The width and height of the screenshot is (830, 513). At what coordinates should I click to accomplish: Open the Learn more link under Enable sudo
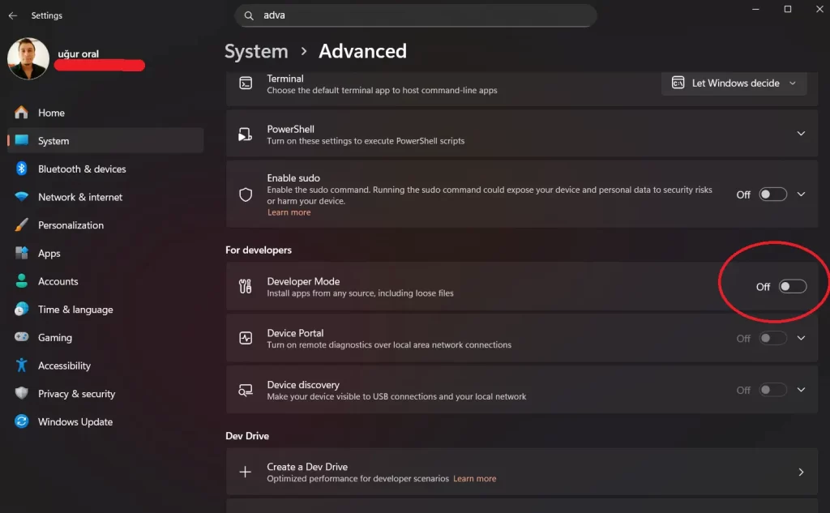click(289, 212)
